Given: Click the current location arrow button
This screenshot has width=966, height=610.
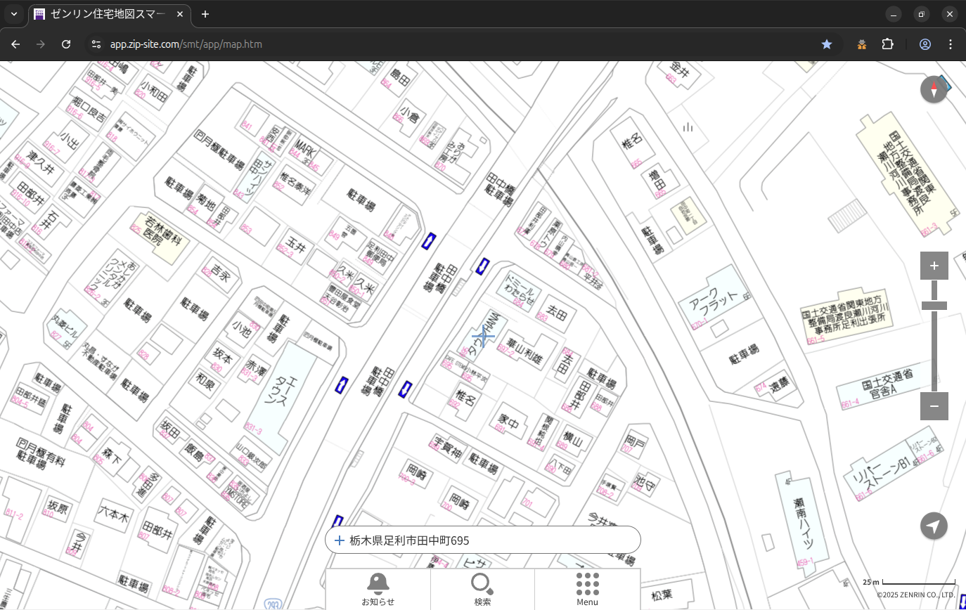Looking at the screenshot, I should 934,526.
